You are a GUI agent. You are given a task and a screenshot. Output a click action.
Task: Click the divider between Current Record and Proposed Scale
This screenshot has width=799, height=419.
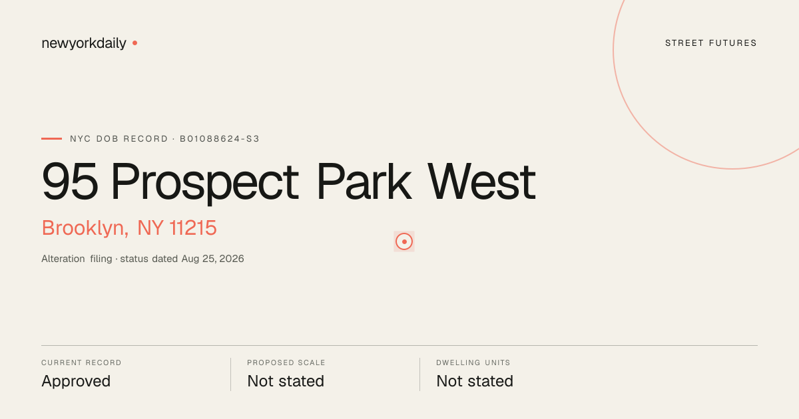click(230, 374)
